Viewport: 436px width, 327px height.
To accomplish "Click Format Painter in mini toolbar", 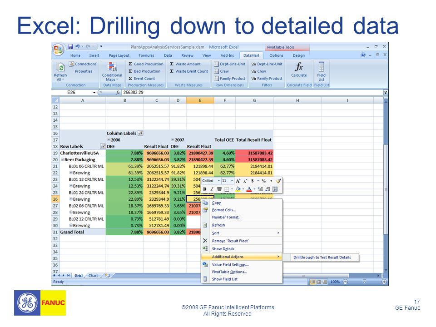I will pyautogui.click(x=278, y=181).
